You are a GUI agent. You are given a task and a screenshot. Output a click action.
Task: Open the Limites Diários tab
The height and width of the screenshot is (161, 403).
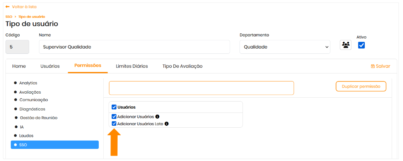tap(132, 66)
